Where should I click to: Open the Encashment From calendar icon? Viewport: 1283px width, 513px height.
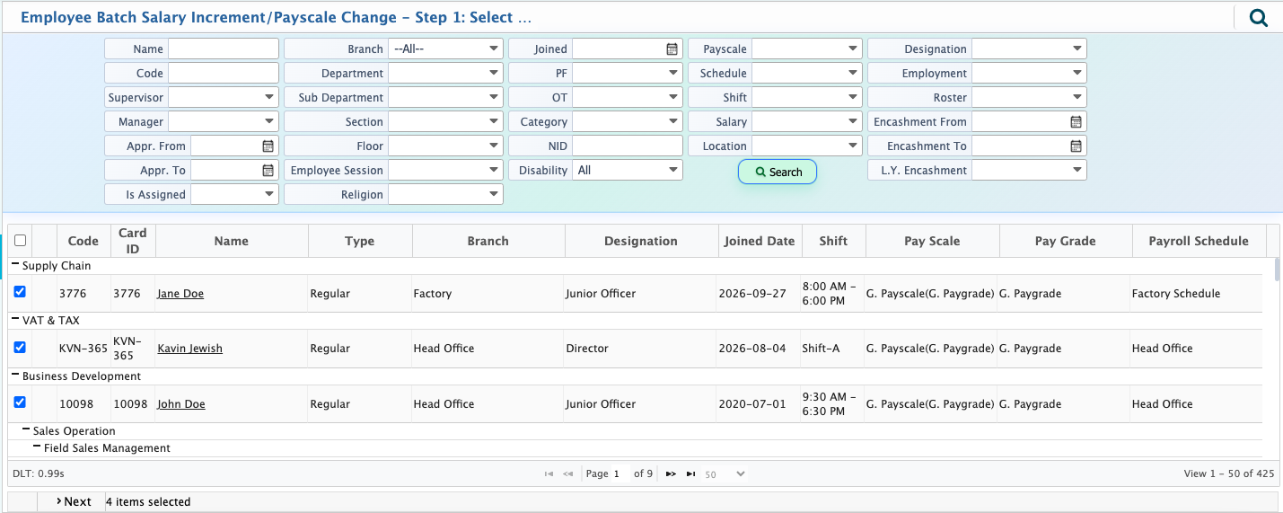(x=1076, y=122)
